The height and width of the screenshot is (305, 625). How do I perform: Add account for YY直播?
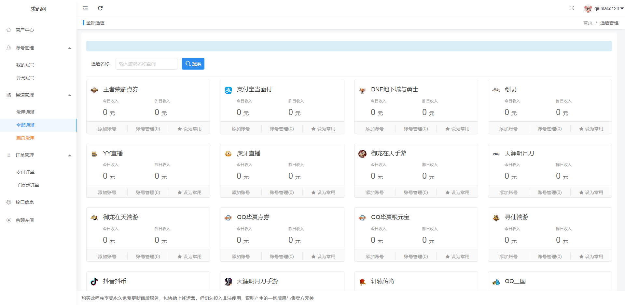(107, 192)
